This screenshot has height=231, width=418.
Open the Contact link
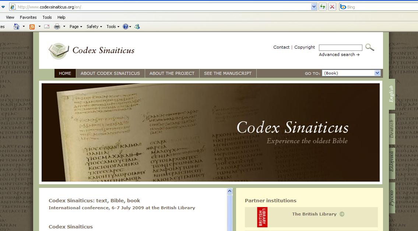coord(281,47)
